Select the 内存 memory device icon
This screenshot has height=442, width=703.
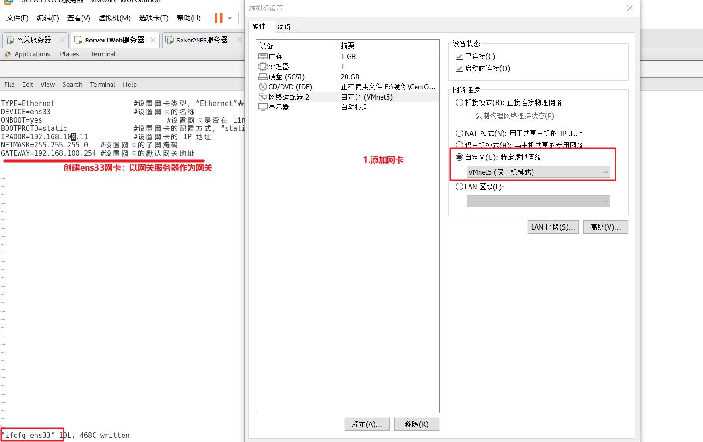[x=263, y=56]
